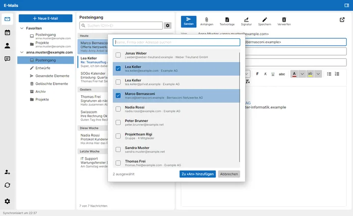Open Thomas Frei Signaturen message
This screenshot has height=216, width=353.
pos(93,101)
